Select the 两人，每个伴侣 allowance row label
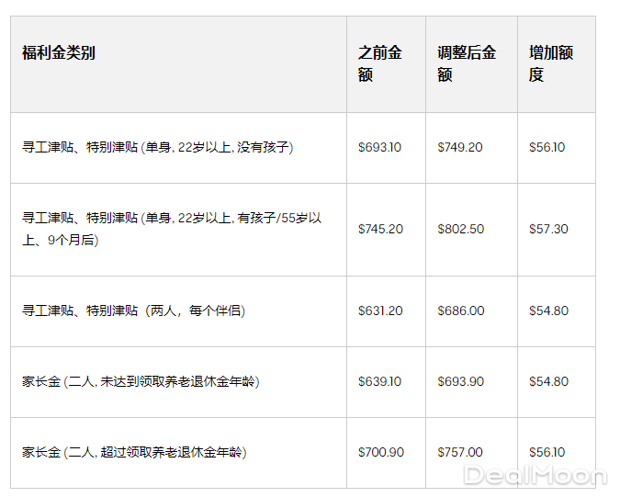The image size is (620, 497). (134, 311)
